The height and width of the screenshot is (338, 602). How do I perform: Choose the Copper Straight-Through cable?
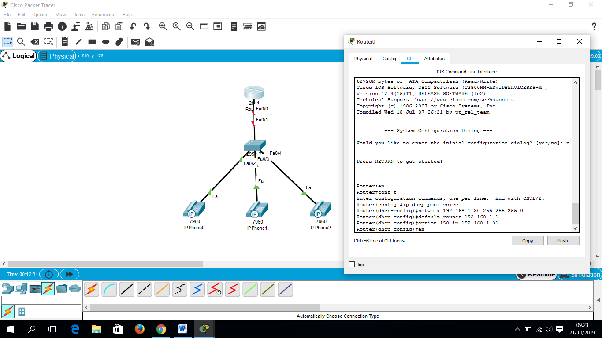(x=127, y=289)
